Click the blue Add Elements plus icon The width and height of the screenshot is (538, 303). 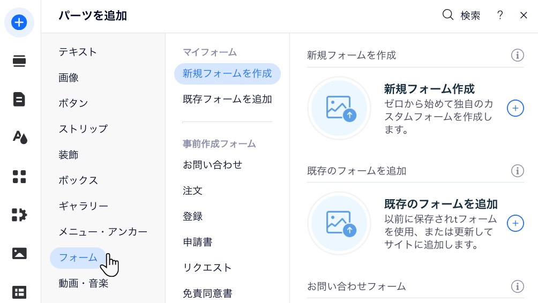pyautogui.click(x=19, y=22)
